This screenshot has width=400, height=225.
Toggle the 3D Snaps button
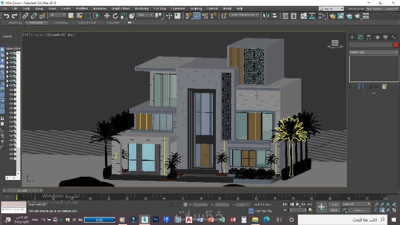tap(188, 16)
